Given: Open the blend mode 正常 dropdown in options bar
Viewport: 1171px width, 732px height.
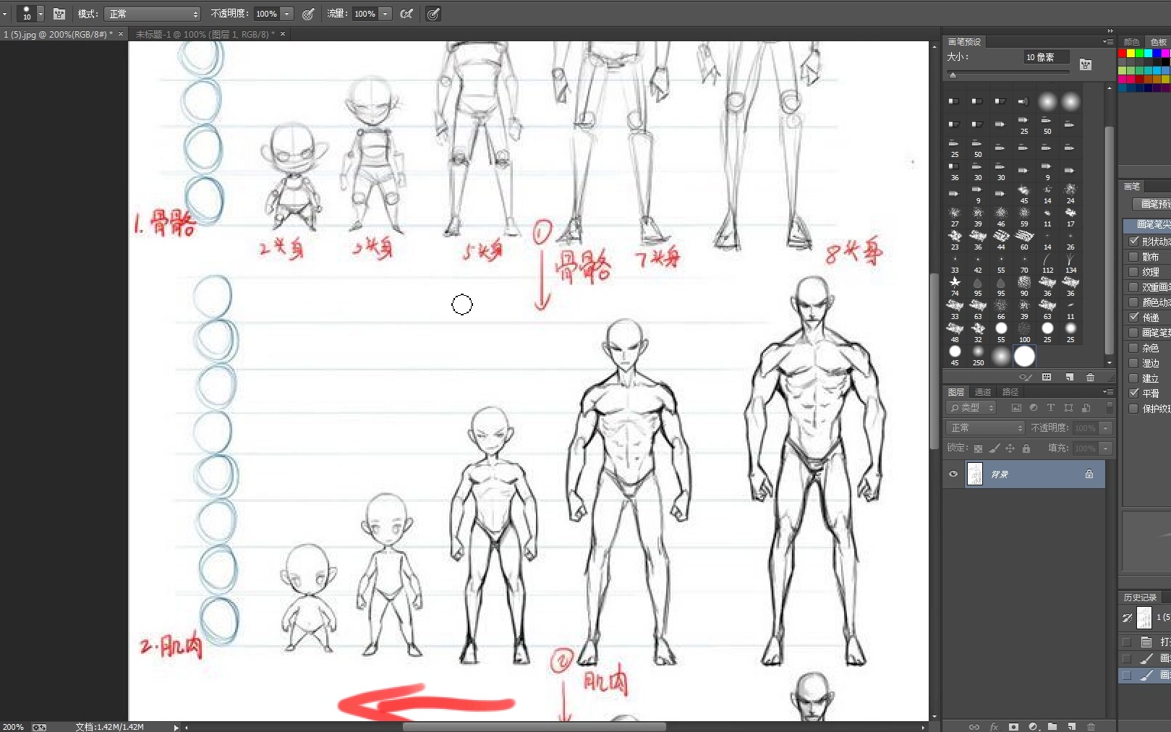Looking at the screenshot, I should tap(152, 14).
